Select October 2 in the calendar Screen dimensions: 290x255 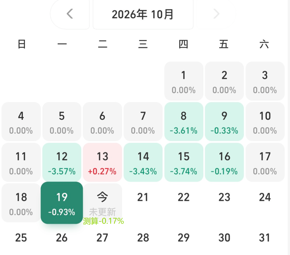click(x=224, y=81)
